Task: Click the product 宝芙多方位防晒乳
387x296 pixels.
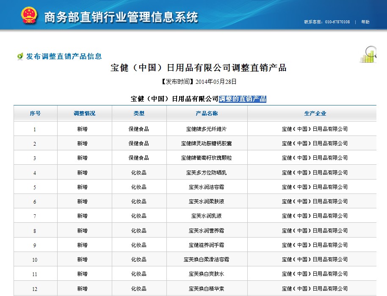Action: click(x=207, y=173)
